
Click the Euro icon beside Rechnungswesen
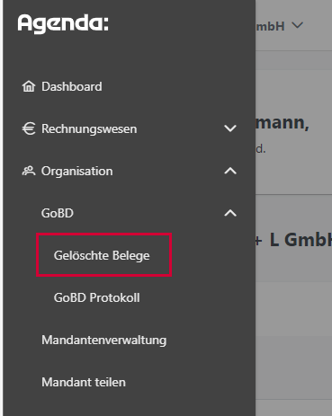tap(29, 128)
